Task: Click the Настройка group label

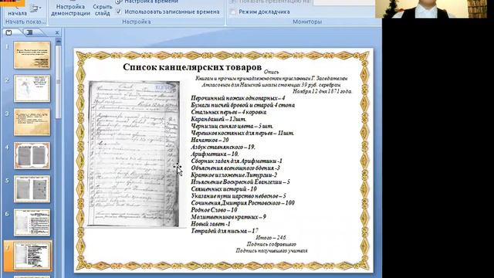Action: tap(137, 22)
